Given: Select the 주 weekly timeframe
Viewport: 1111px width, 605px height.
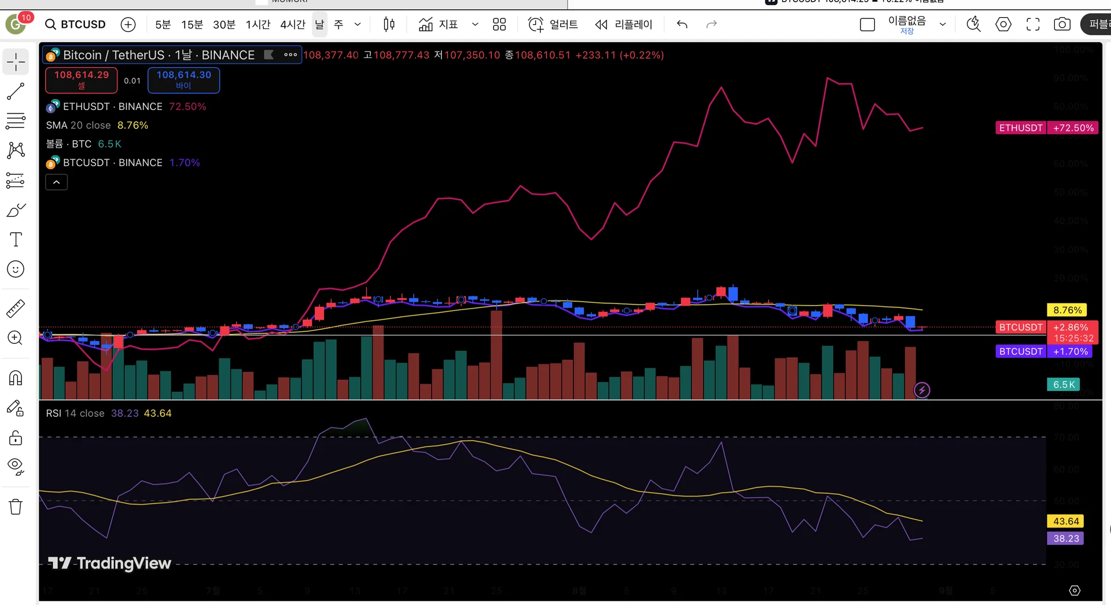Looking at the screenshot, I should coord(339,24).
